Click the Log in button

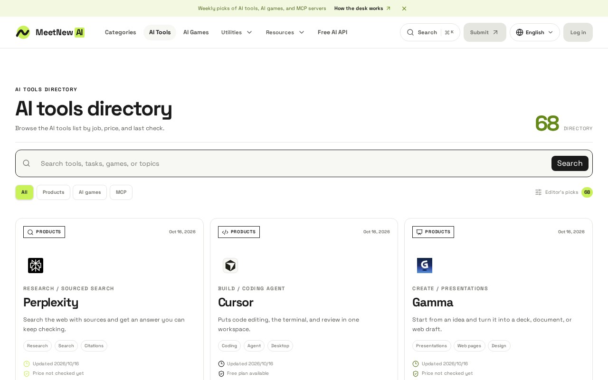(578, 32)
